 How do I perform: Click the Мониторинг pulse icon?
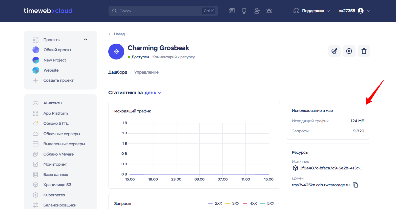coord(35,164)
